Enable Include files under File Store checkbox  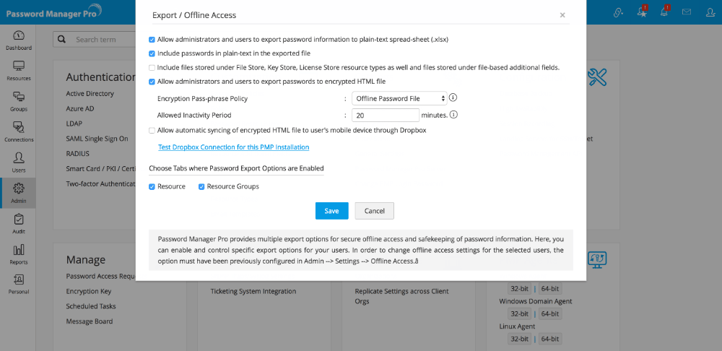pyautogui.click(x=152, y=68)
